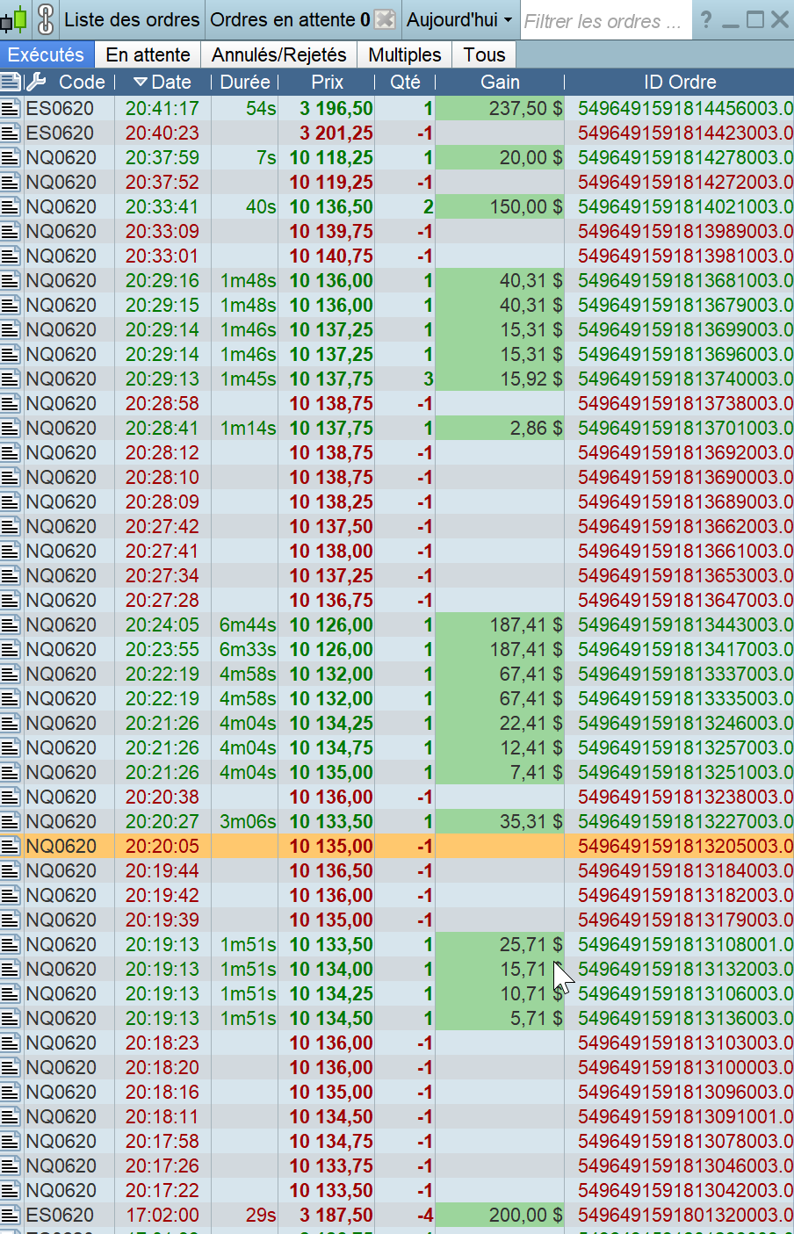Viewport: 794px width, 1234px height.
Task: Sort by Prix column header
Action: tap(327, 83)
